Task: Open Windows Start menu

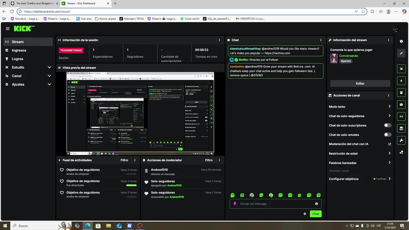Action: coord(5,226)
